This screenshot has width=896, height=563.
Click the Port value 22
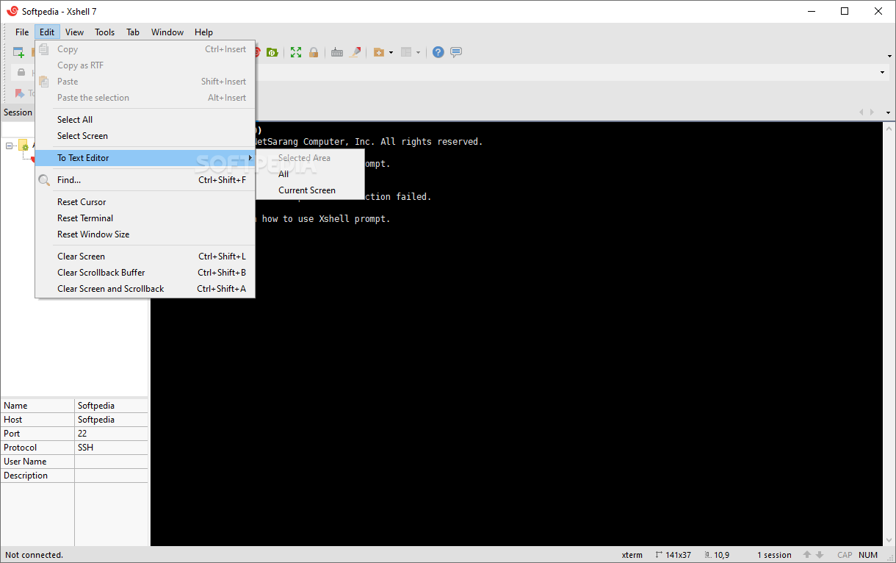tap(82, 434)
